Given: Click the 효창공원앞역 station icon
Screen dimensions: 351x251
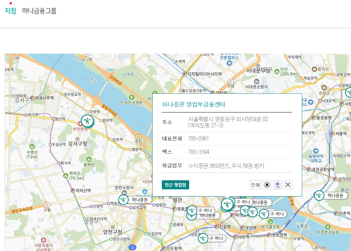Looking at the screenshot, I should click(x=309, y=170).
